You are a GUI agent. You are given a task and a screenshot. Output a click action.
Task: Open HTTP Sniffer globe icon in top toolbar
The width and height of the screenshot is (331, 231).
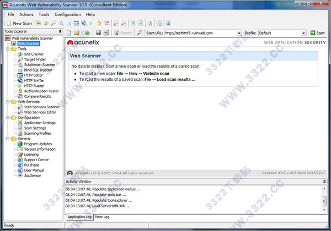coord(84,23)
